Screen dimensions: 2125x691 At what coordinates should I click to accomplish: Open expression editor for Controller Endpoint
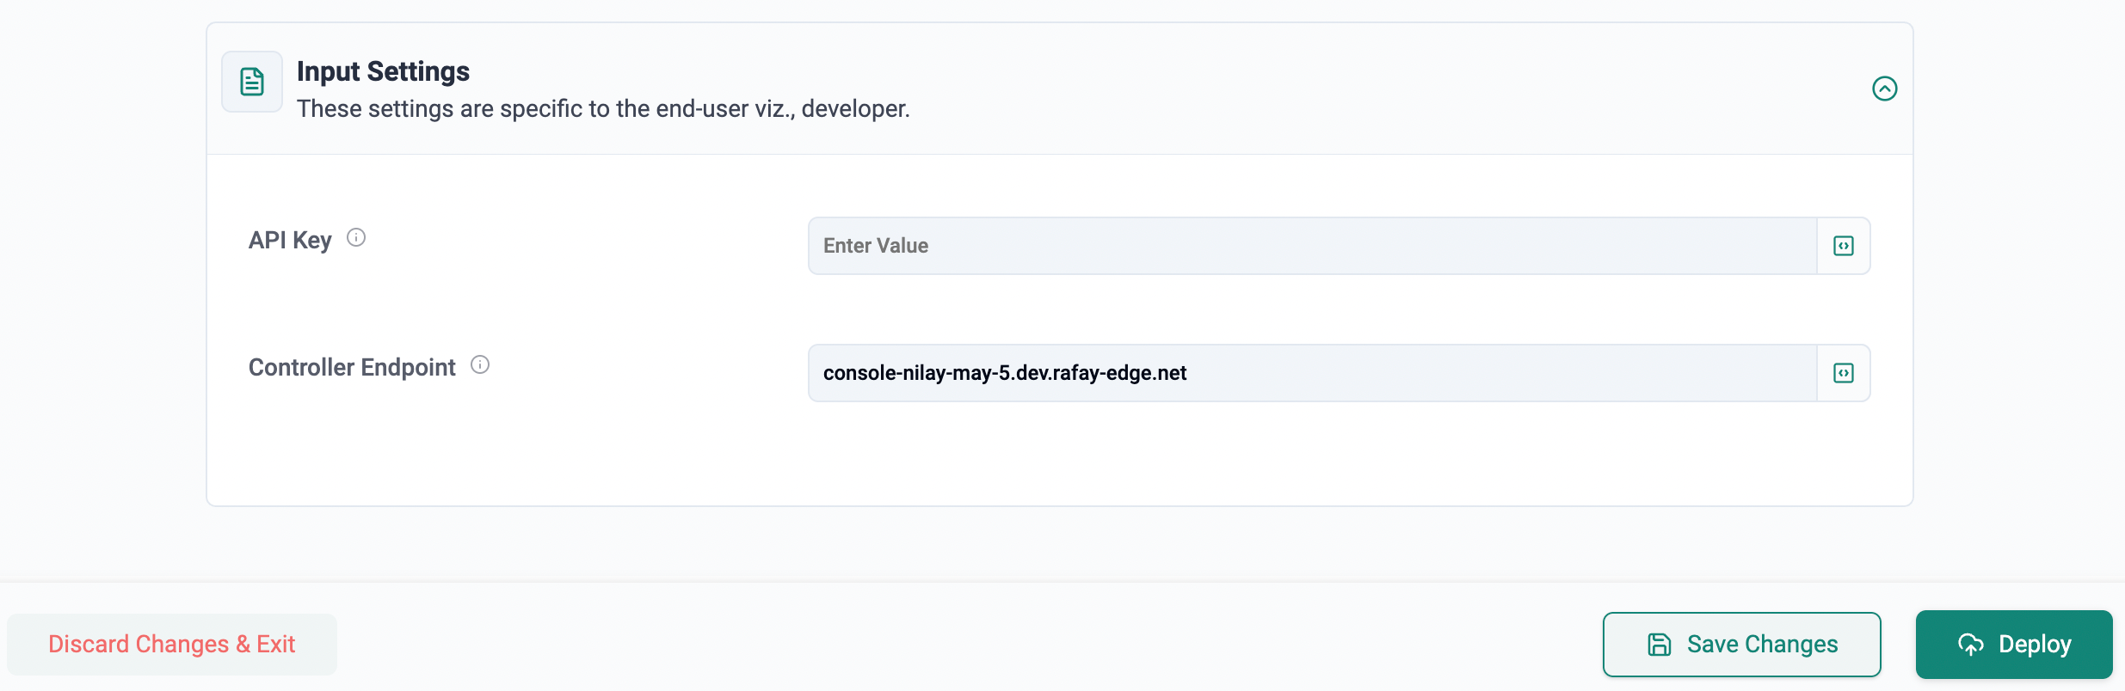(x=1843, y=373)
